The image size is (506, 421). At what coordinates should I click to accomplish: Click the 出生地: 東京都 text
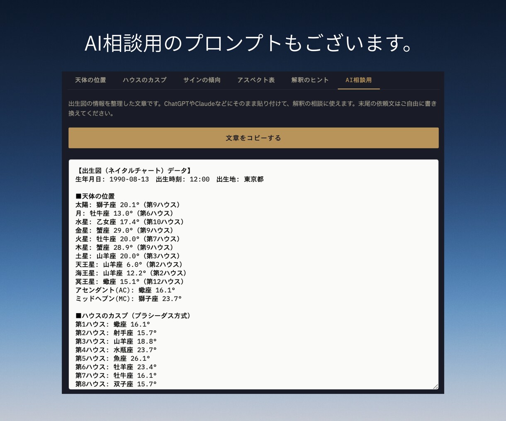point(240,179)
